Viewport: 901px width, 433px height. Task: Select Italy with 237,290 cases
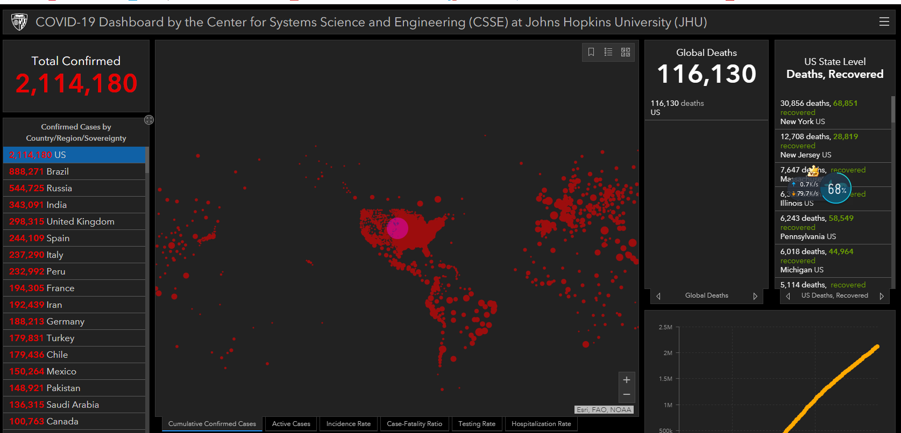[74, 255]
